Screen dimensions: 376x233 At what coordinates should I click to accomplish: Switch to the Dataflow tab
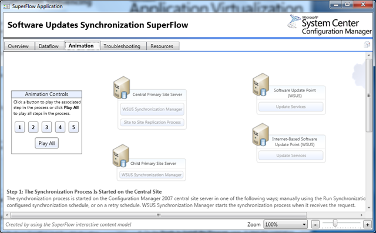click(x=48, y=46)
